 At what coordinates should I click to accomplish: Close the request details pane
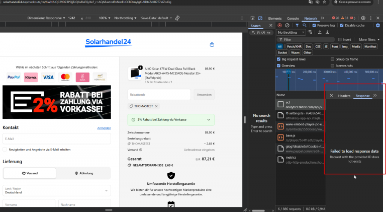pyautogui.click(x=331, y=95)
